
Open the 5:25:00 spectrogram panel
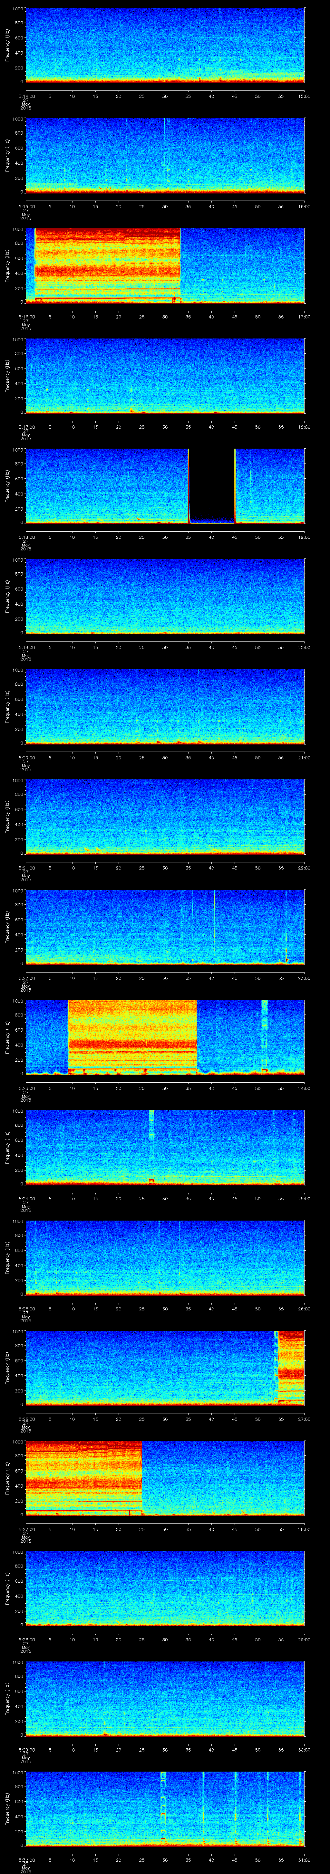tap(165, 1257)
